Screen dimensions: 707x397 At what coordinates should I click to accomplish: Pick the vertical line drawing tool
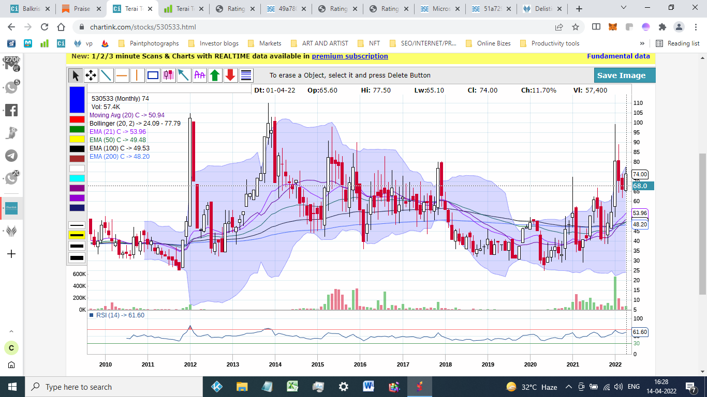pyautogui.click(x=137, y=75)
